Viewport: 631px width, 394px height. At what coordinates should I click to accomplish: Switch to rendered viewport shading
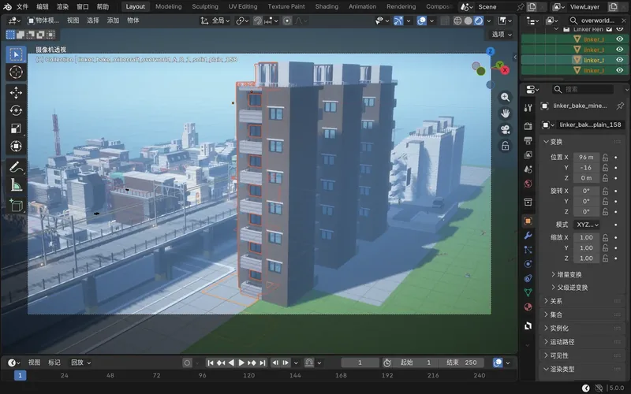click(479, 20)
